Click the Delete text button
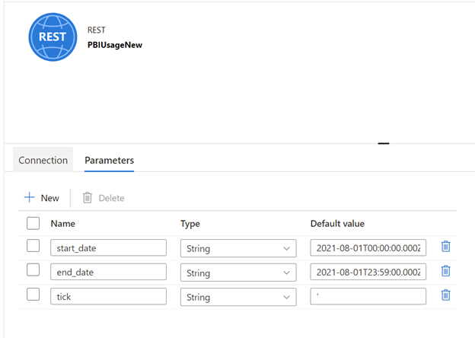This screenshot has height=338, width=475. tap(111, 198)
